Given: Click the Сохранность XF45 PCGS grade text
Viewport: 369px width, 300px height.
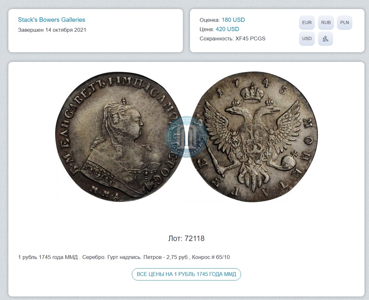Looking at the screenshot, I should (x=233, y=38).
